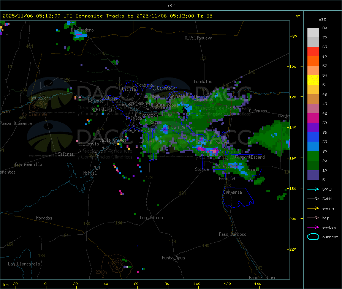Click the Lag.Llancanelo location label
The width and height of the screenshot is (342, 289).
click(24, 264)
